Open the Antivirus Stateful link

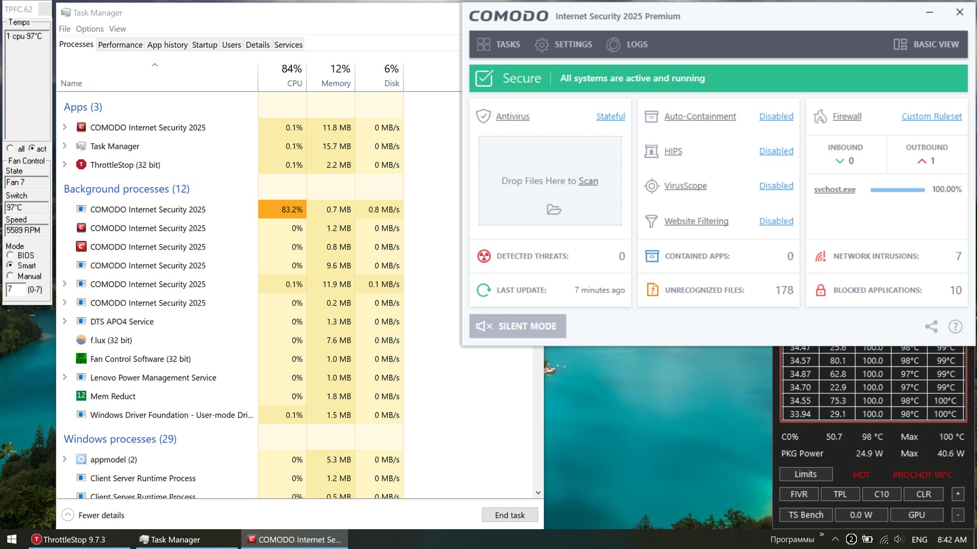pyautogui.click(x=611, y=116)
